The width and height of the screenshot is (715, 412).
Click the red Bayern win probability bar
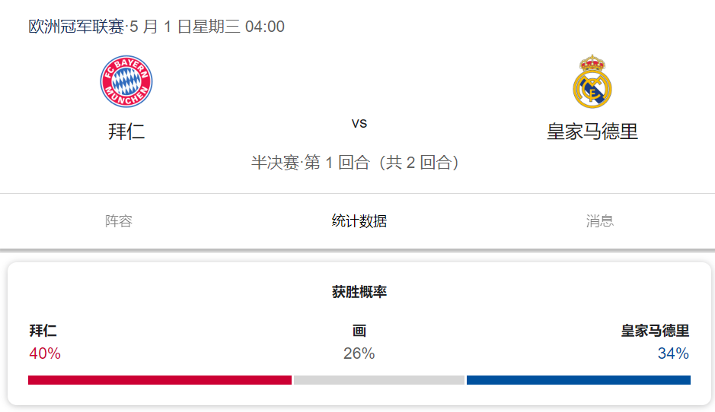(x=160, y=380)
